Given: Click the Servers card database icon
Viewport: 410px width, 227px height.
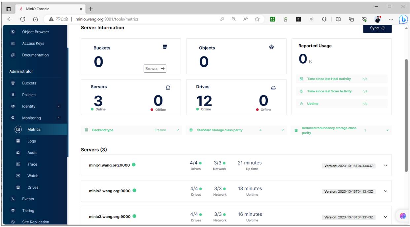Looking at the screenshot, I should click(168, 88).
